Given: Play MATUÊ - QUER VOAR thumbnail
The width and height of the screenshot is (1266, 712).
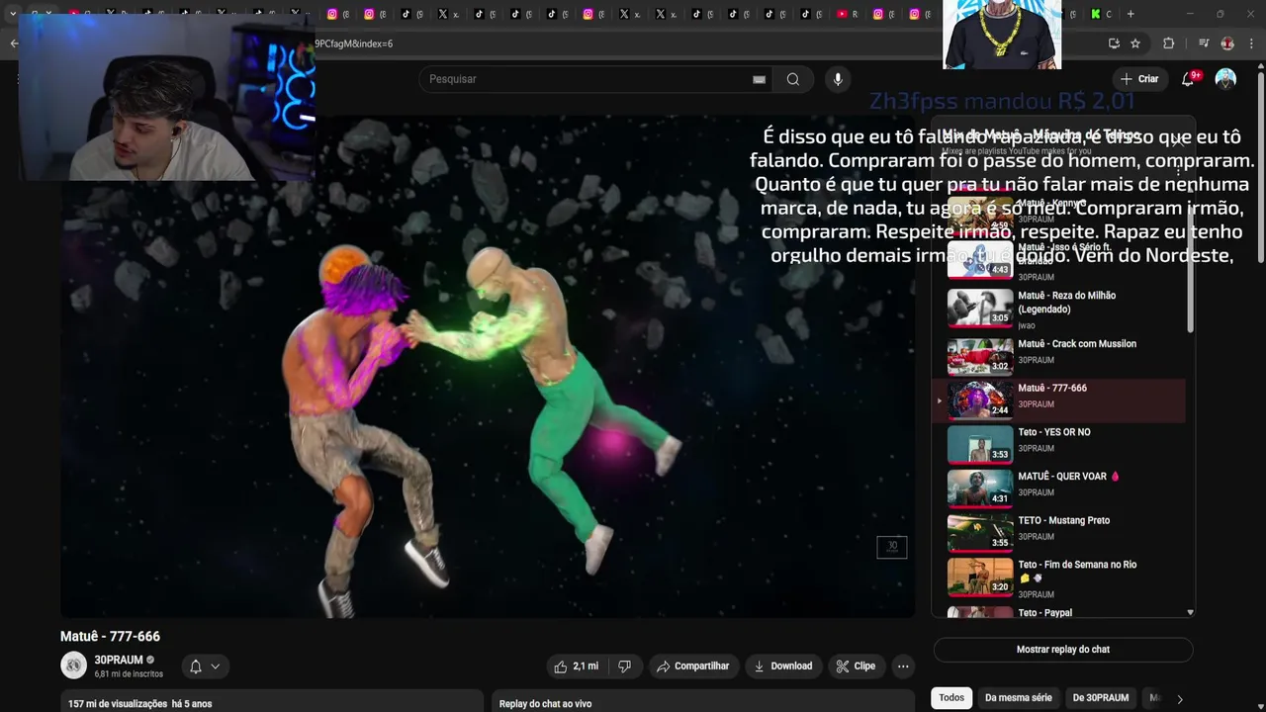Looking at the screenshot, I should point(980,489).
